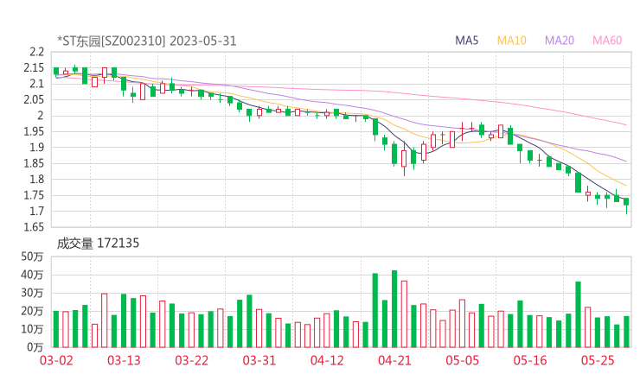The image size is (640, 380).
Task: Click the MA10 legend label
Action: [x=511, y=41]
